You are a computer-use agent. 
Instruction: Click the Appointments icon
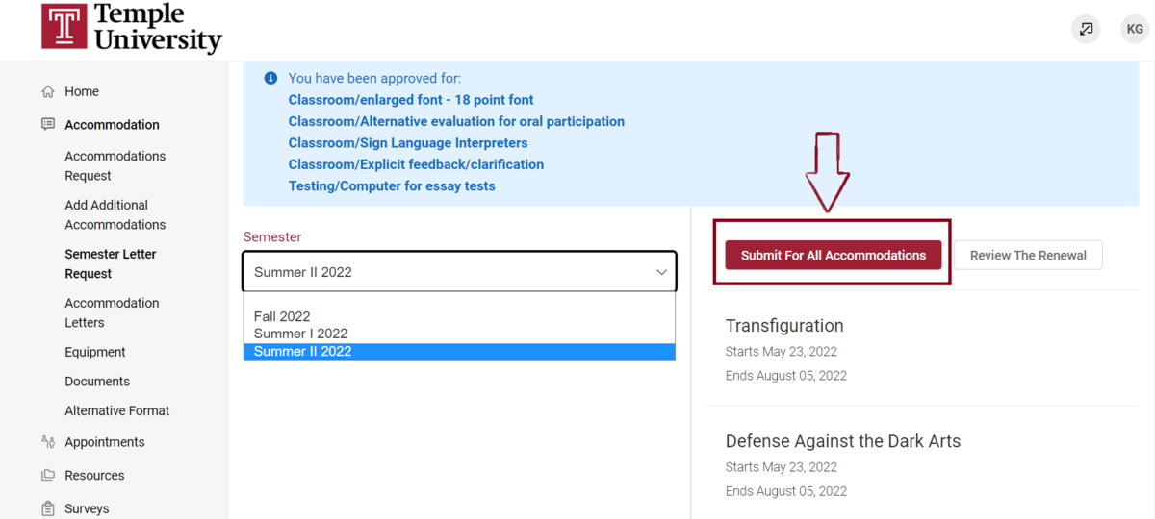(x=48, y=442)
